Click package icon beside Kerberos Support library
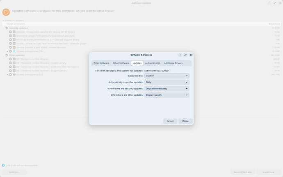This screenshot has width=283, height=177. point(14,71)
